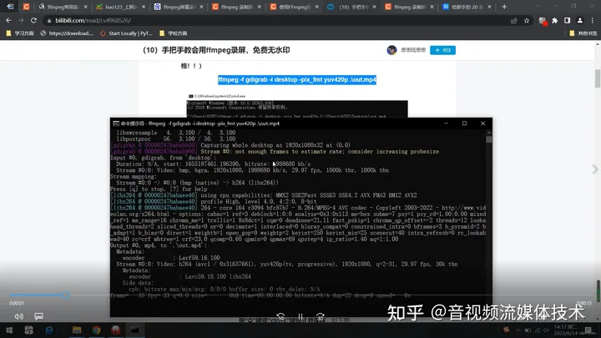Pause the video playback
Screen dimensions: 601x338
(300, 317)
